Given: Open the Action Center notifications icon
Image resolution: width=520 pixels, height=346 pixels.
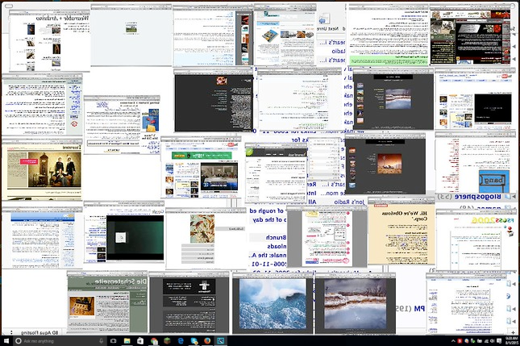Looking at the screenshot, I should (499, 340).
